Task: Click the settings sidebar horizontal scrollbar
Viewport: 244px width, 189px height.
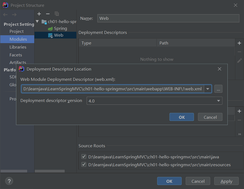Action: (x=14, y=171)
